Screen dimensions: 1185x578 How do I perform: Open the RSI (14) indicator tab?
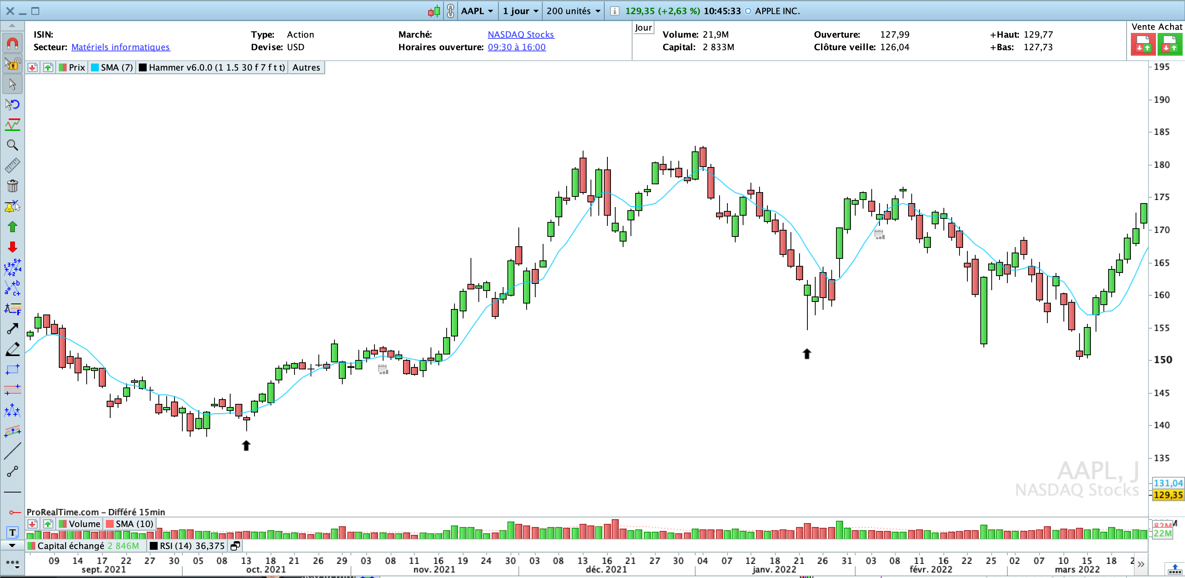coord(187,546)
